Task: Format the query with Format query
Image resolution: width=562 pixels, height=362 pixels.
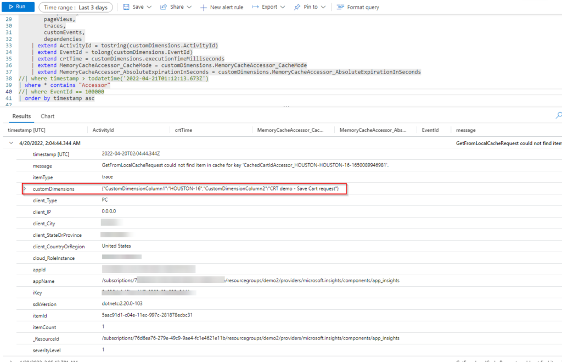Action: [358, 7]
